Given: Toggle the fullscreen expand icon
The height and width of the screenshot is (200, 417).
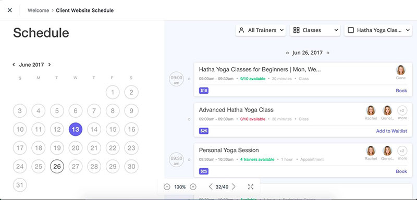Looking at the screenshot, I should click(251, 187).
